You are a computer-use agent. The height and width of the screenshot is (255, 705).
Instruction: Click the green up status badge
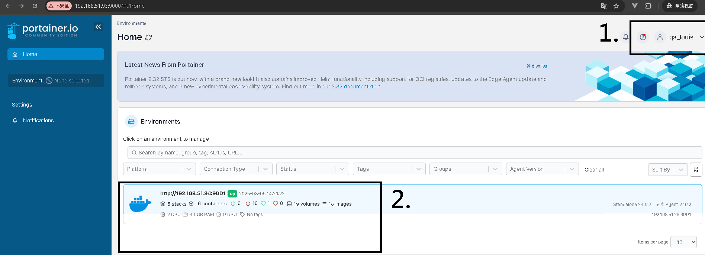pyautogui.click(x=232, y=194)
